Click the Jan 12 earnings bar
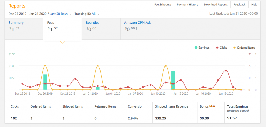 173,80
